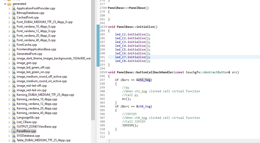
Task: Select Led_CBase.cpp in the project tree
Action: [x=27, y=122]
